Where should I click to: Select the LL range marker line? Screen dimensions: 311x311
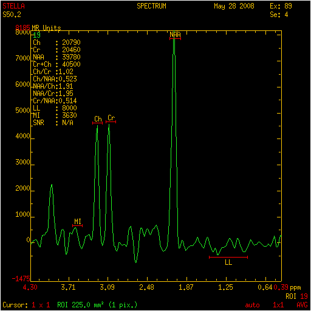pos(228,258)
